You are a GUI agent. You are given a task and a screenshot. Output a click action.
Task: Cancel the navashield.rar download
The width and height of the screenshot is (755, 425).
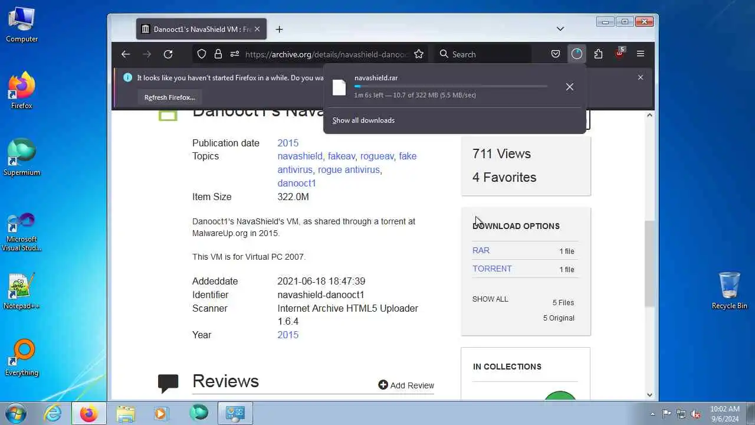(570, 87)
